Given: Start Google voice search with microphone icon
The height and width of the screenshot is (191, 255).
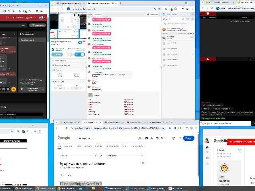Looking at the screenshot, I should [x=152, y=138].
